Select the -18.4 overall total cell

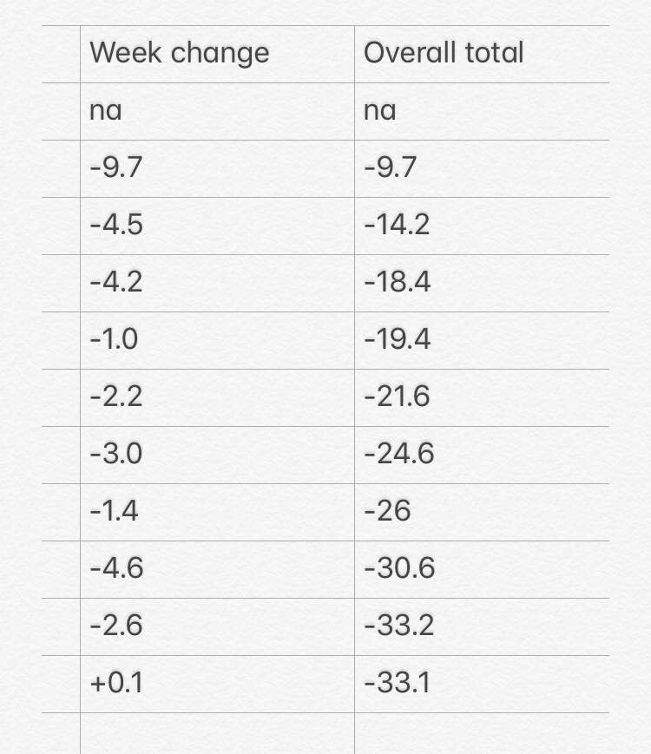pyautogui.click(x=482, y=283)
